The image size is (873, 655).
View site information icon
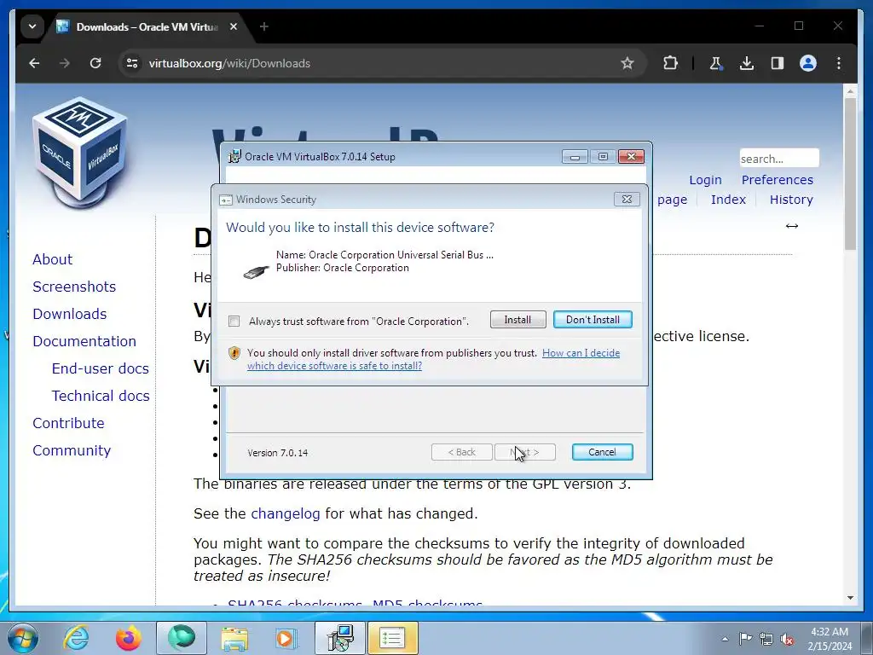coord(132,63)
